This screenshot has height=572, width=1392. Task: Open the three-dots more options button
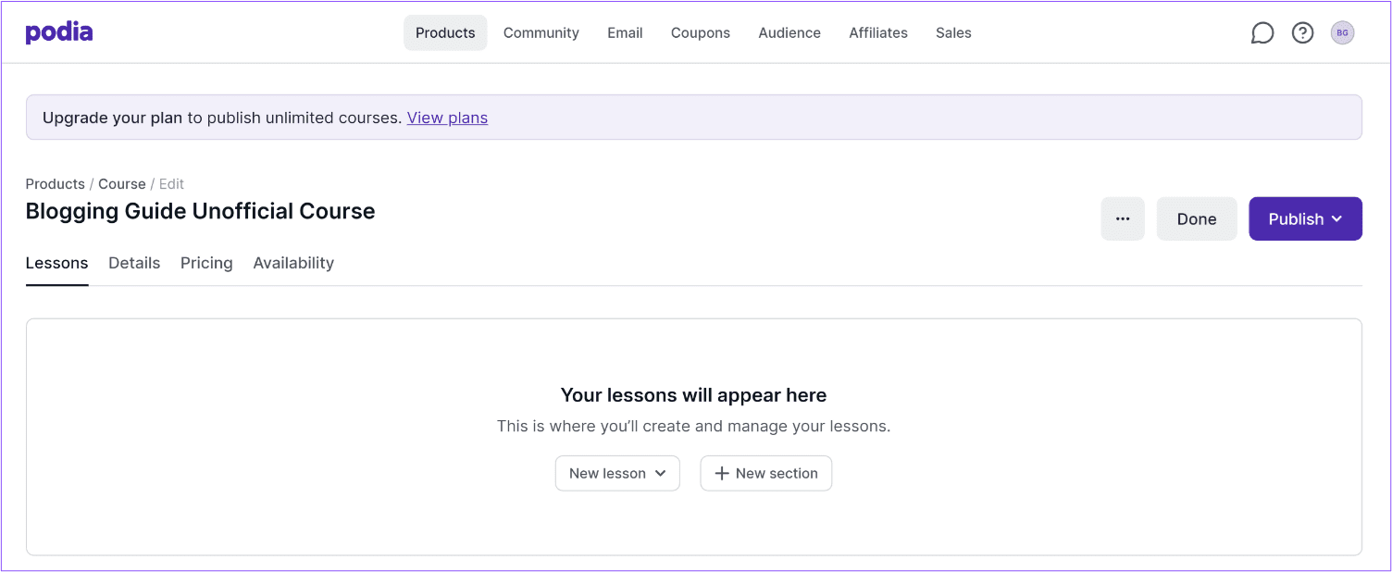1123,218
